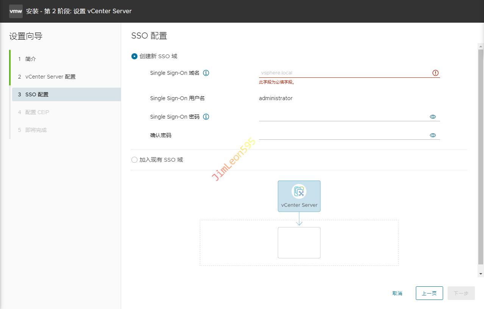The height and width of the screenshot is (309, 484).
Task: Select step 3 SSO 配置 in sidebar
Action: coord(37,94)
